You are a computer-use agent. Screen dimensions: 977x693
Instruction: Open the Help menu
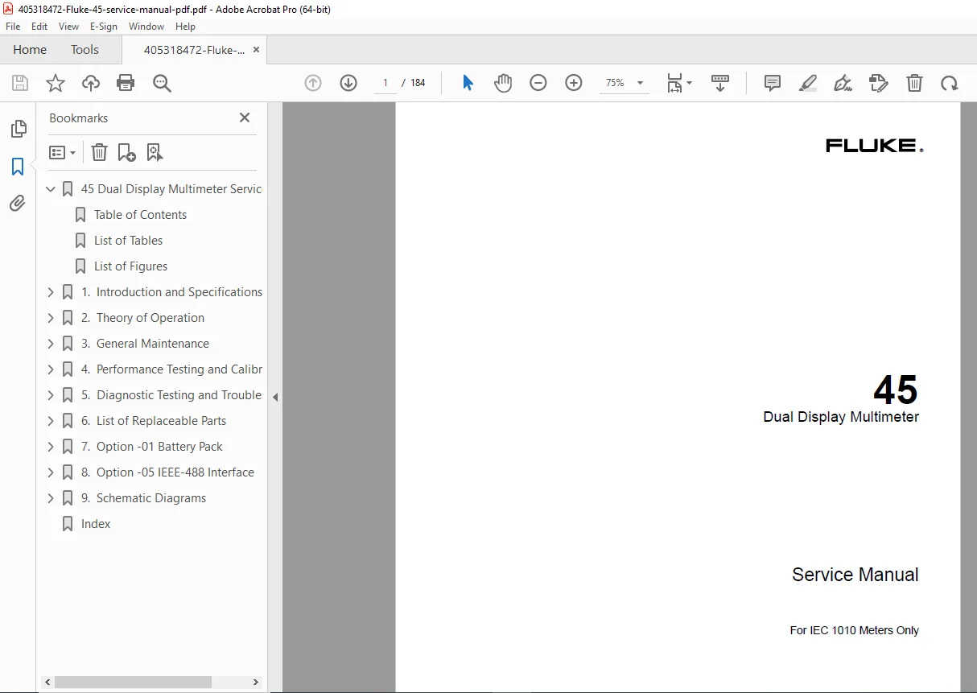[186, 27]
